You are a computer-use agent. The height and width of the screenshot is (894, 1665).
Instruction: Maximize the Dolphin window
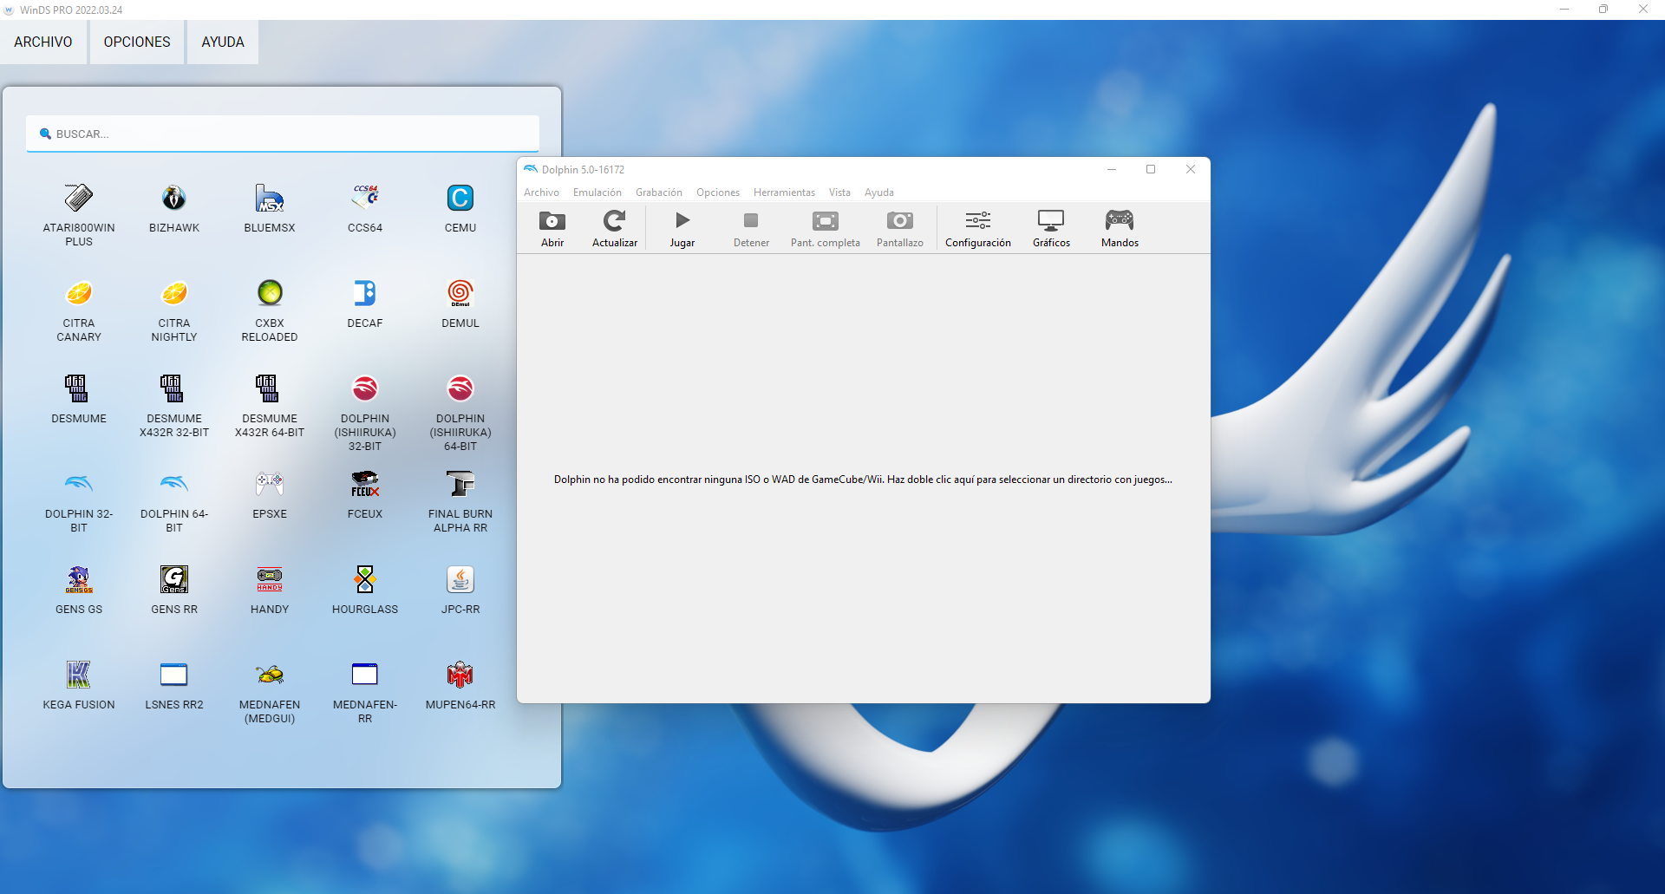pos(1151,169)
